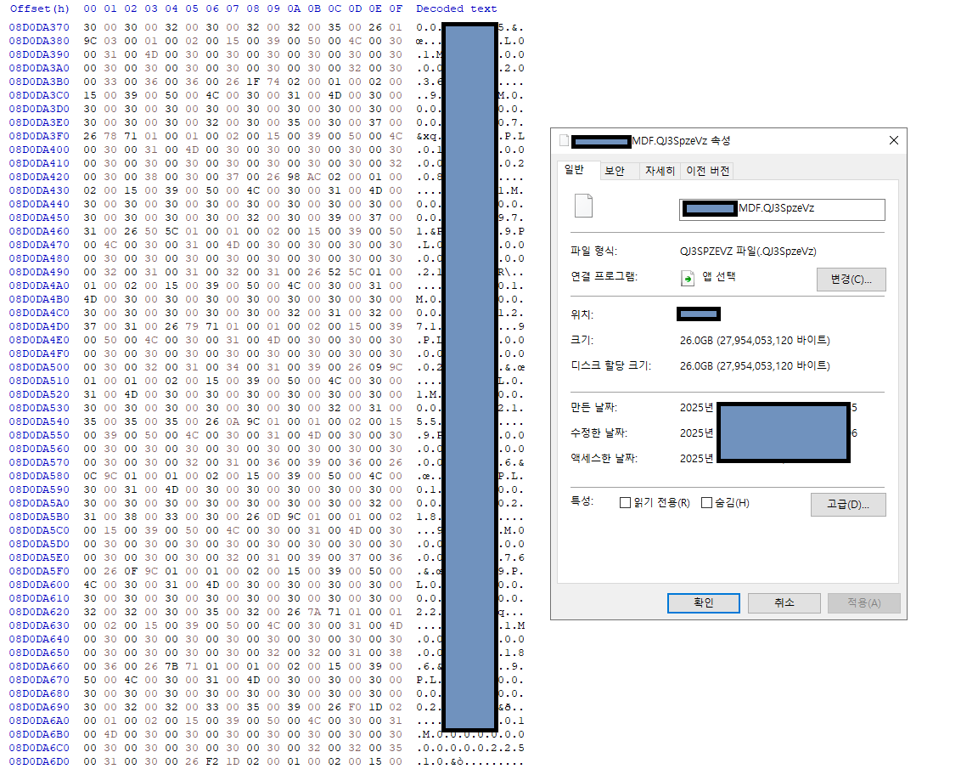This screenshot has height=769, width=978.
Task: Select offset row 08D0DA580
Action: [x=39, y=476]
